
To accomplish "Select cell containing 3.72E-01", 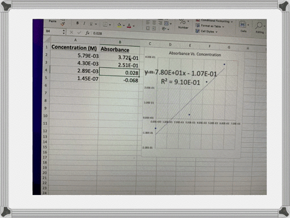I will [x=120, y=58].
